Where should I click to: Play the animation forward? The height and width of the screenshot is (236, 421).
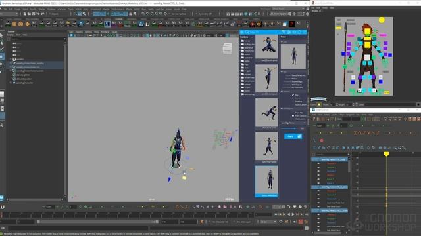[293, 214]
